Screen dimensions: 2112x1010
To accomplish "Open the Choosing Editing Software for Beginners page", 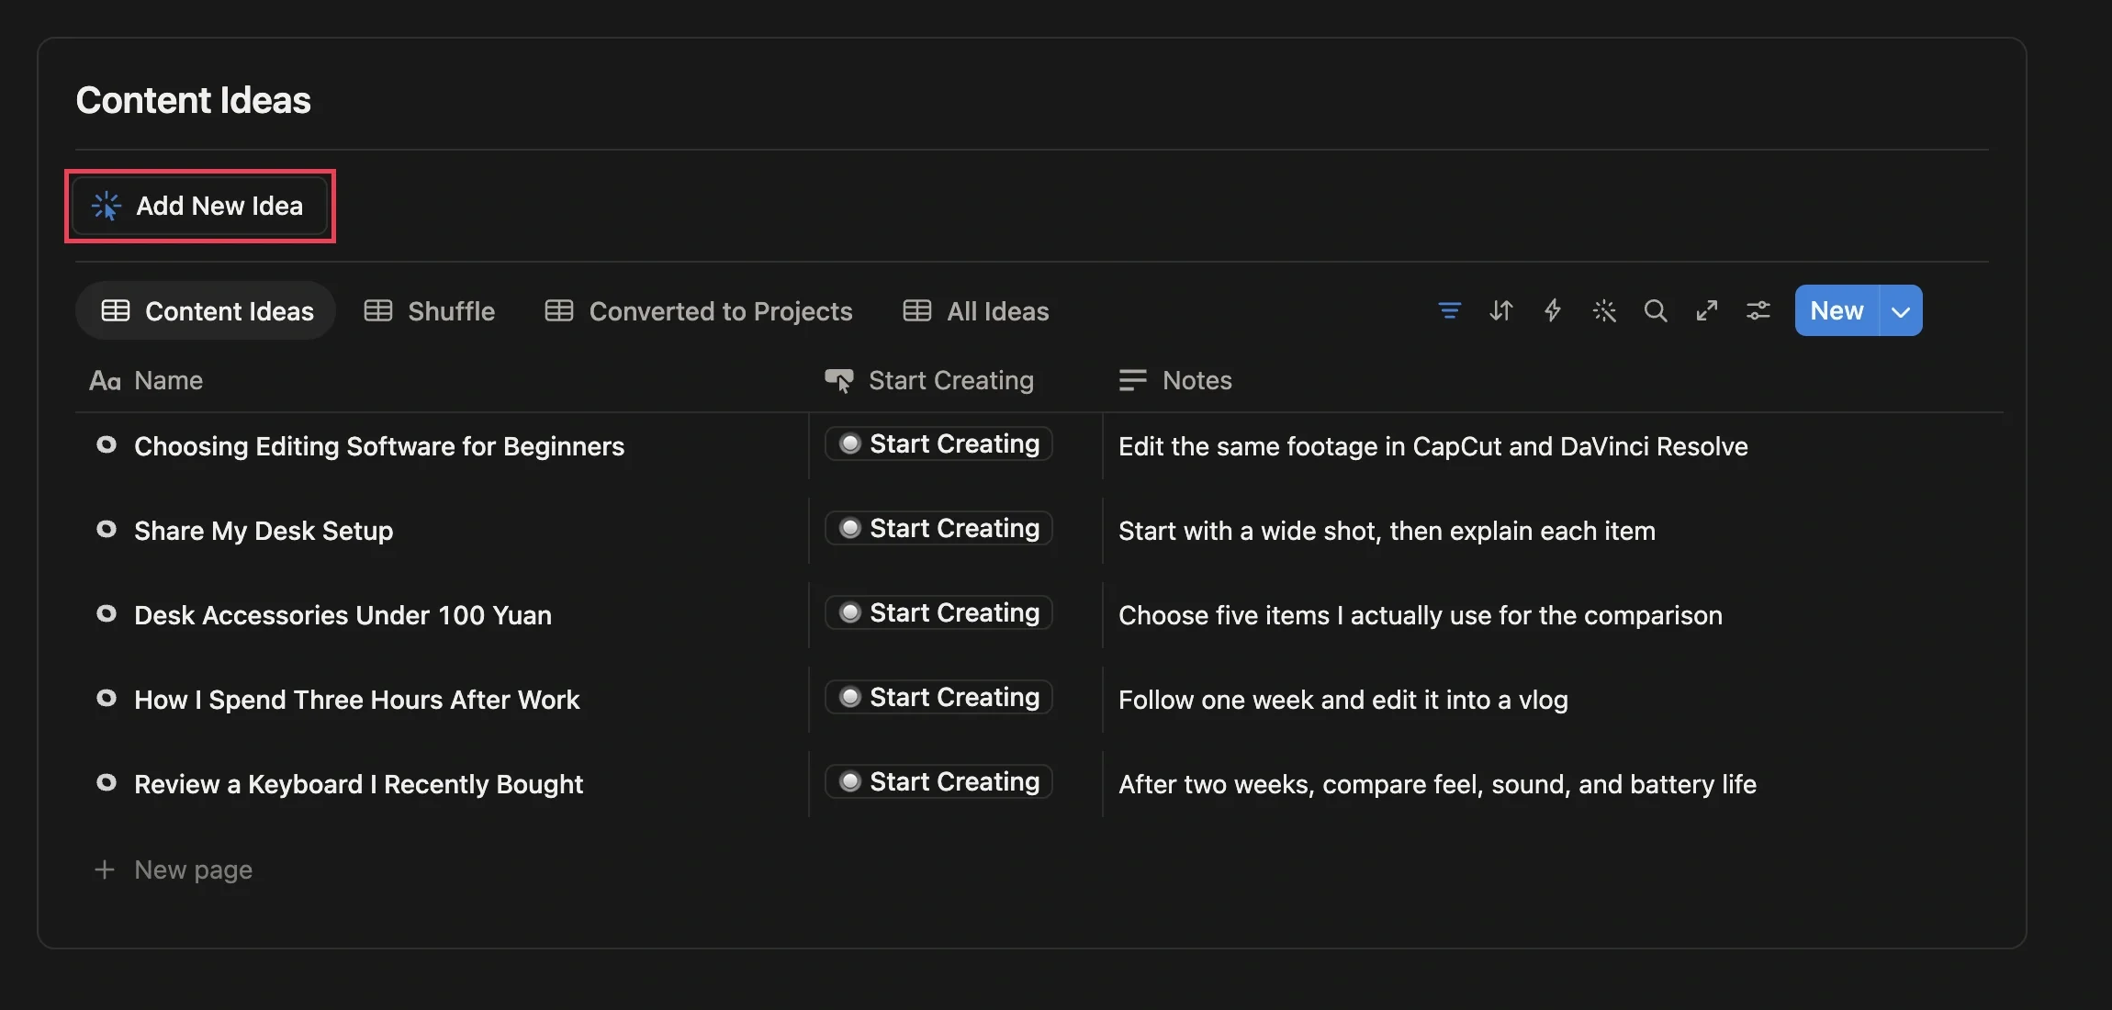I will pyautogui.click(x=379, y=446).
